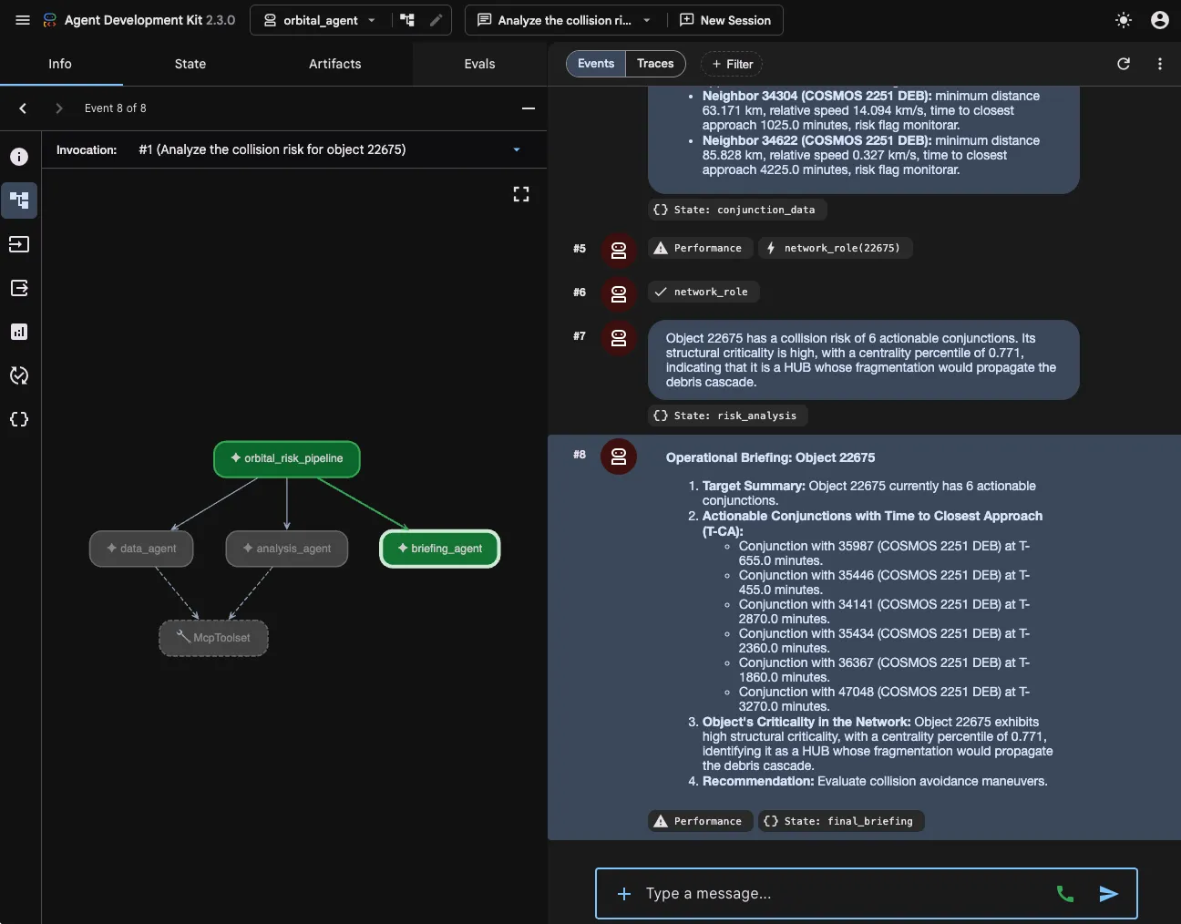Select the Events view toggle
This screenshot has width=1181, height=924.
(596, 64)
